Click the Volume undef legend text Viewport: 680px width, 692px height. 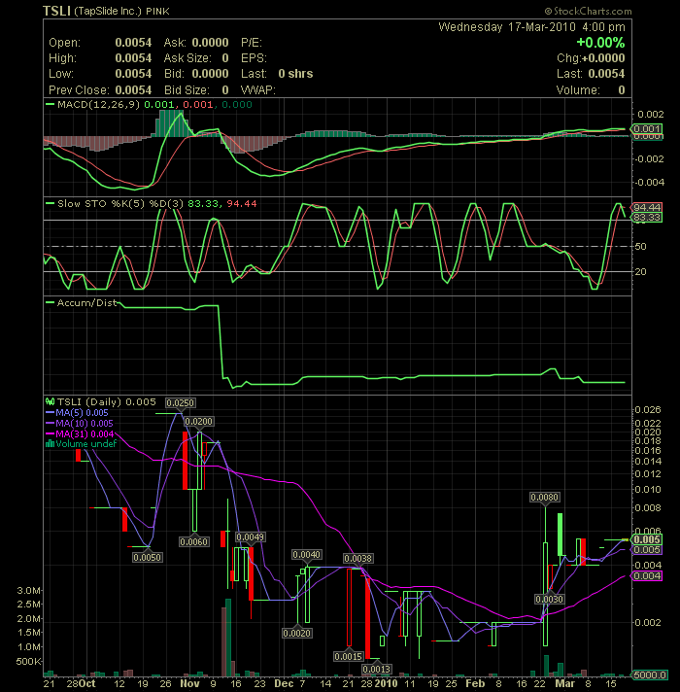86,444
